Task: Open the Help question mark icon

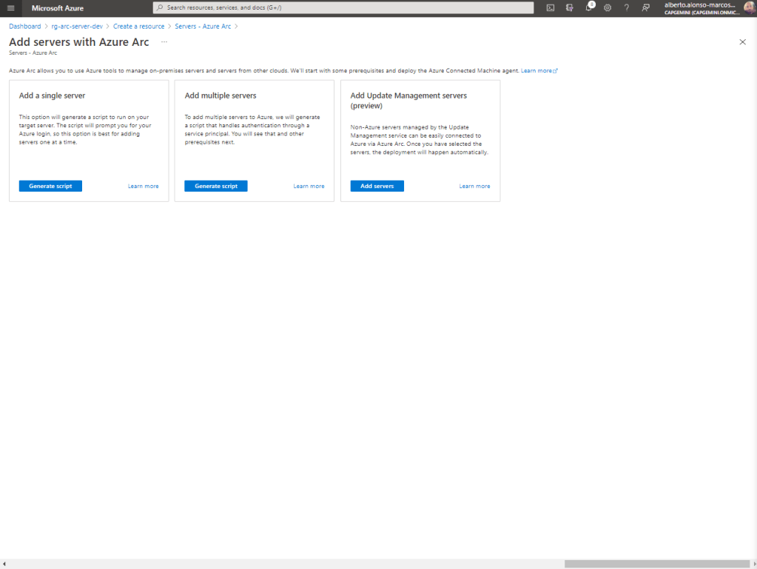Action: 627,7
